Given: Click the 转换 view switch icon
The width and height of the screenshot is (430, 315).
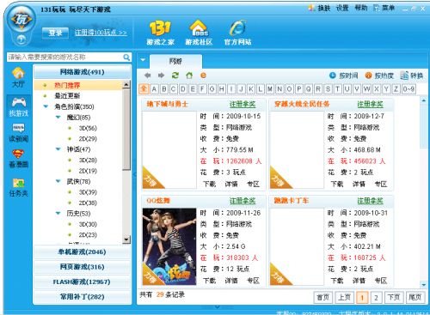Looking at the screenshot, I should (412, 76).
